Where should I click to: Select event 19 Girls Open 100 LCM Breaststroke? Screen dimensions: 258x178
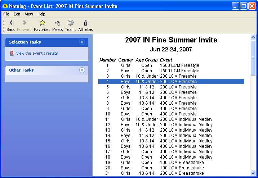click(x=171, y=163)
